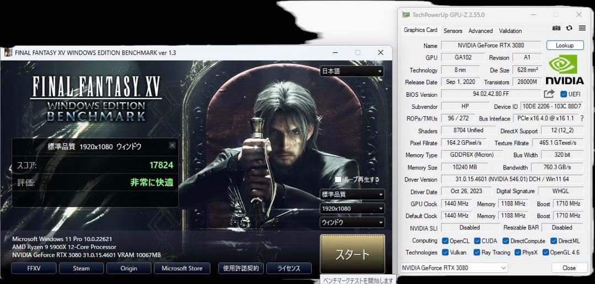Click the Bandwidth value 760.3 GB/s
595x284 pixels.
[x=557, y=167]
